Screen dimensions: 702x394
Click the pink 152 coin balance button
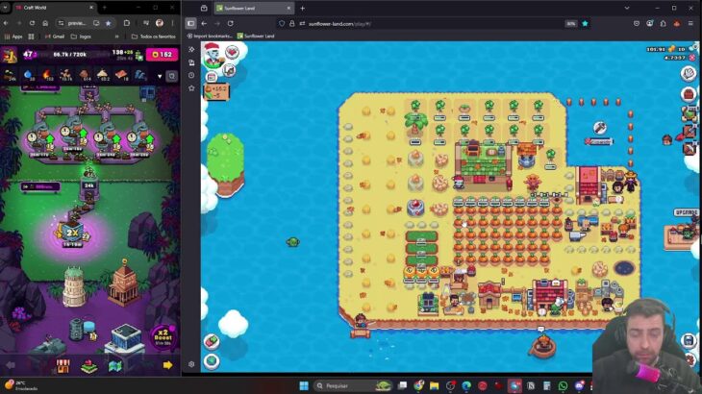click(163, 55)
